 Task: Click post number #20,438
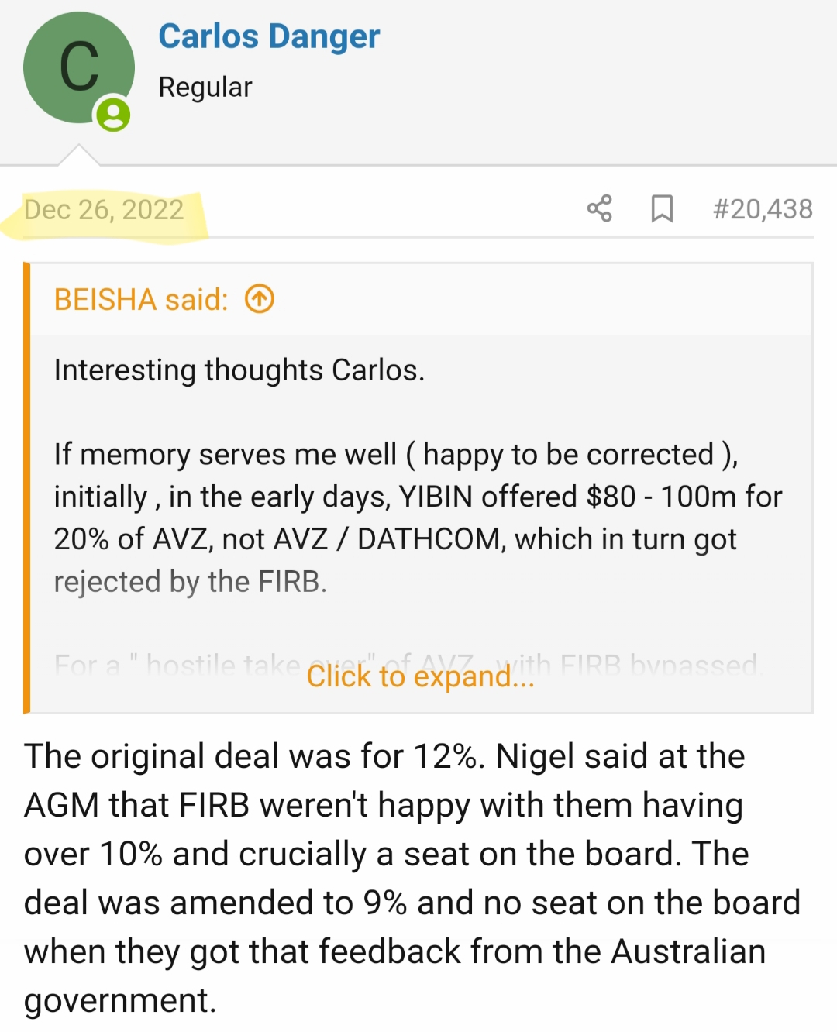[763, 209]
